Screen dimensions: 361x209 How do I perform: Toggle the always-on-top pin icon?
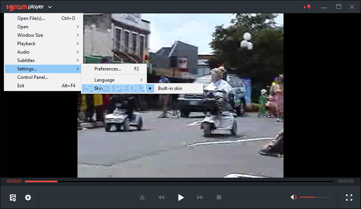308,7
